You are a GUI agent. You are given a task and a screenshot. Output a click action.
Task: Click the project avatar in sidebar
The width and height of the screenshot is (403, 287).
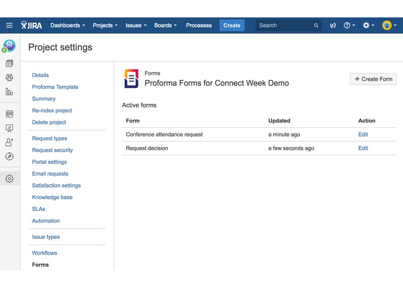(9, 46)
